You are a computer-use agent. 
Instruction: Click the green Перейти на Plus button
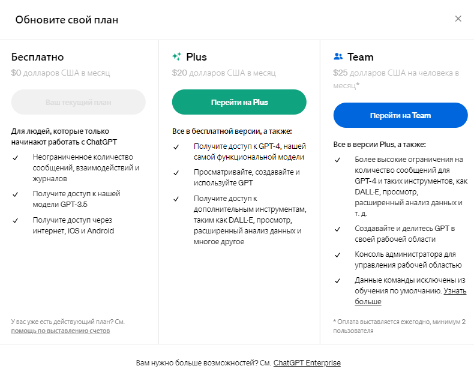239,102
